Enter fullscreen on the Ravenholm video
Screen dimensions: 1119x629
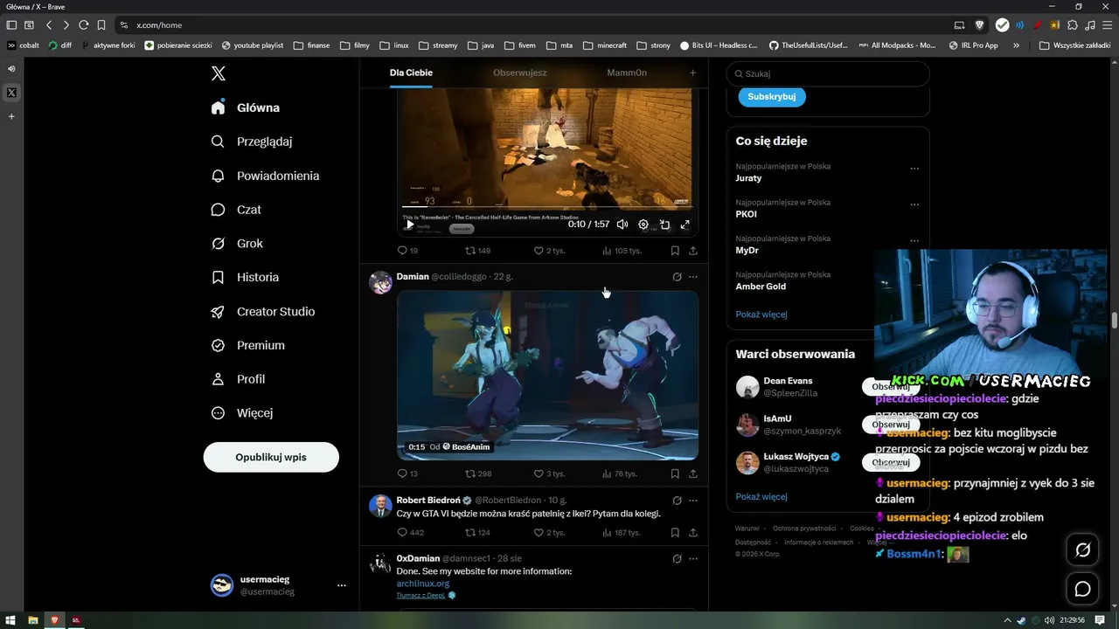(685, 225)
